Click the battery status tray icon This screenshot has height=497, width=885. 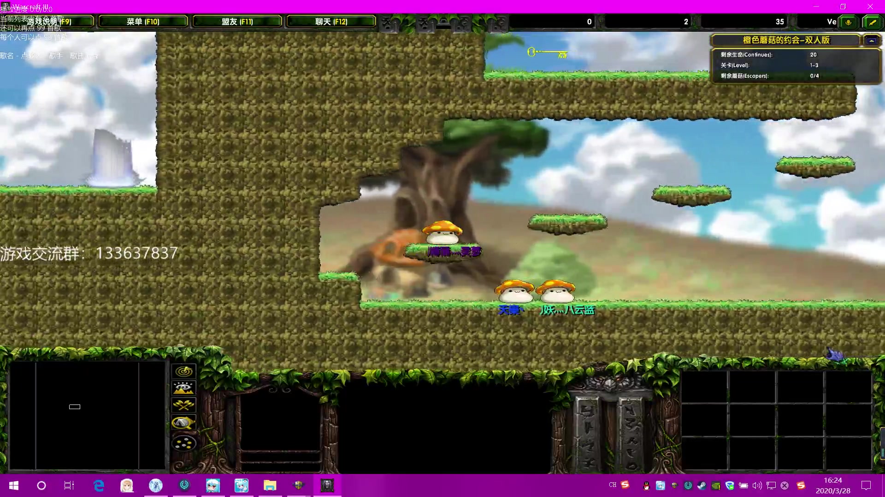(x=743, y=485)
